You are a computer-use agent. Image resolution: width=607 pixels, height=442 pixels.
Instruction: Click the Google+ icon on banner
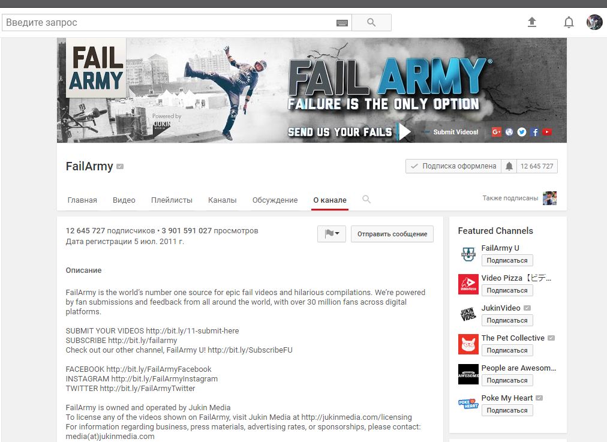click(x=496, y=132)
